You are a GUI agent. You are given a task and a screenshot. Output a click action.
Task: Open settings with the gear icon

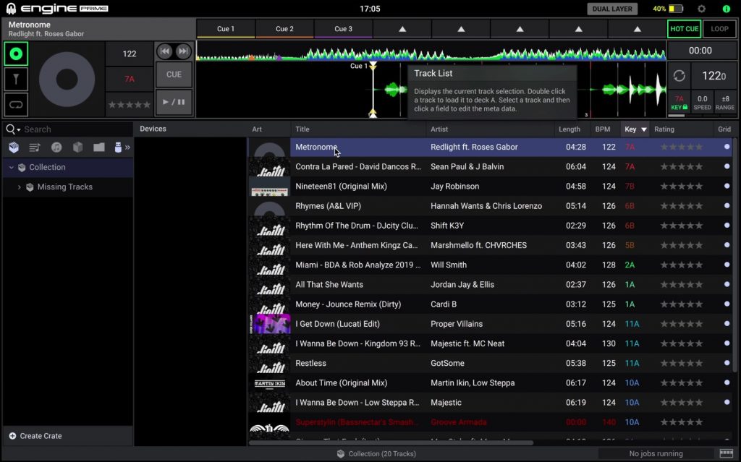(x=701, y=9)
